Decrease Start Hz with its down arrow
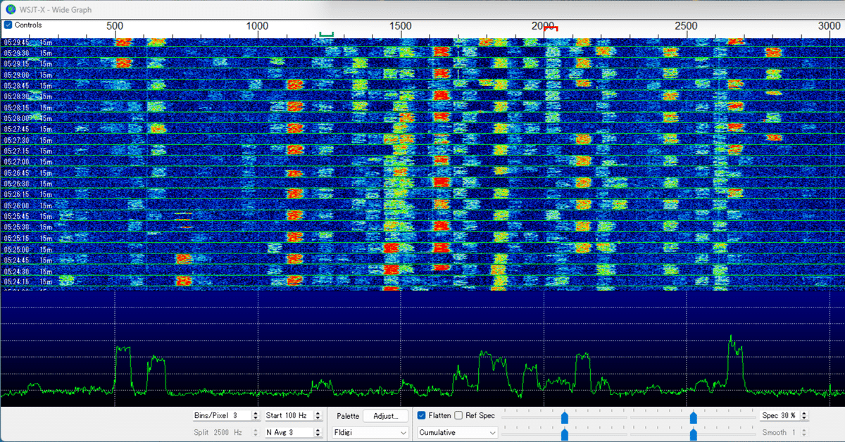This screenshot has width=845, height=442. tap(318, 419)
